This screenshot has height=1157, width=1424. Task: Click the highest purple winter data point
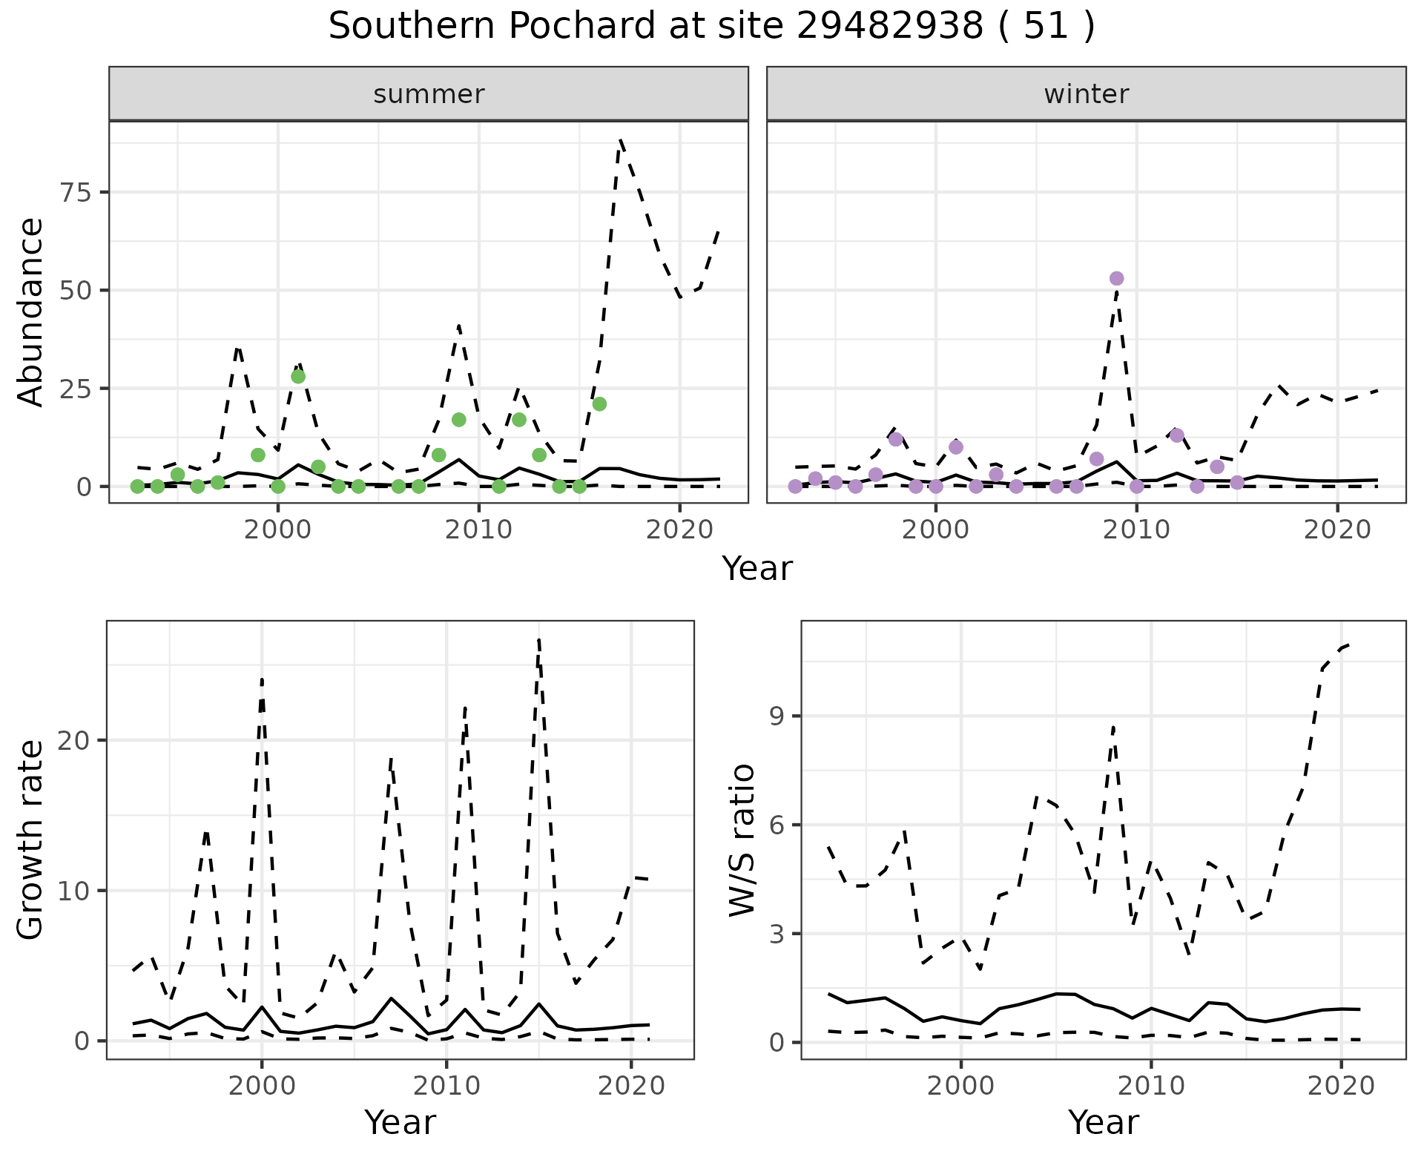(1116, 278)
